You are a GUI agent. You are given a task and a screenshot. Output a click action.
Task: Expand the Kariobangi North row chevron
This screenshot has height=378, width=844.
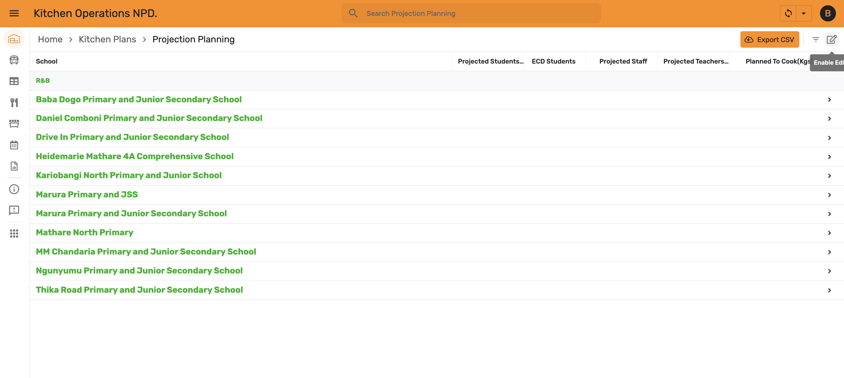(x=829, y=176)
